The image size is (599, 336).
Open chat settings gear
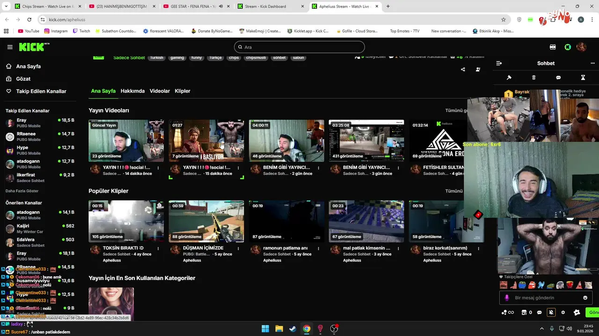pyautogui.click(x=563, y=313)
